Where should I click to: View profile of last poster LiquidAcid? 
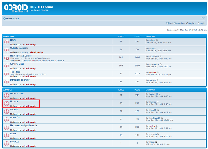pyautogui.click(x=154, y=56)
